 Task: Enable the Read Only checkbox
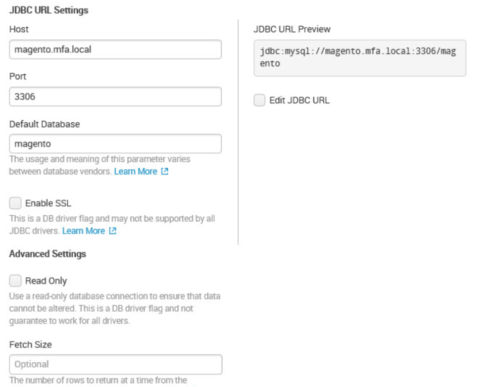15,281
